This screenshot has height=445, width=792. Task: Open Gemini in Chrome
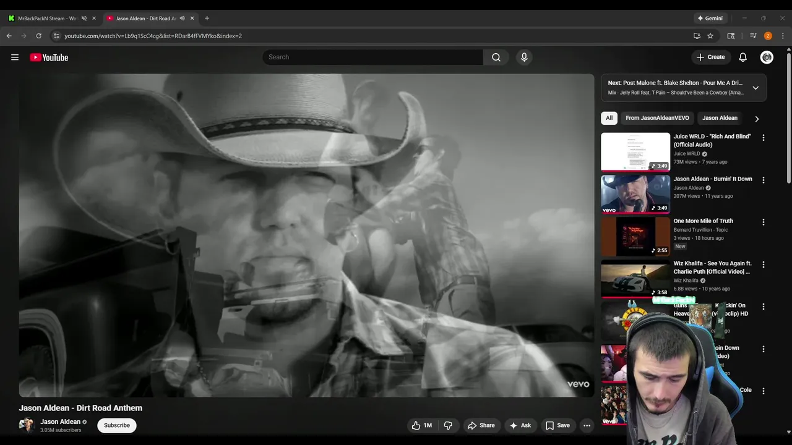[x=710, y=19]
